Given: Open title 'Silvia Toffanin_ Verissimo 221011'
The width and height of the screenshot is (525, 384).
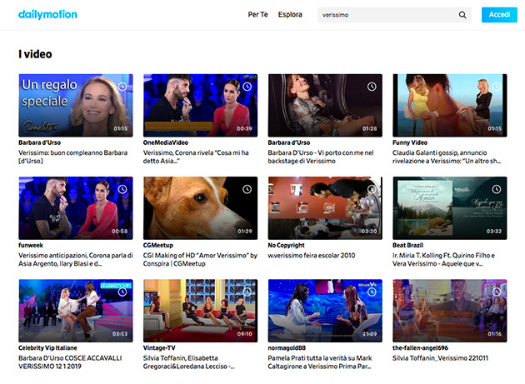Looking at the screenshot, I should pyautogui.click(x=440, y=358).
